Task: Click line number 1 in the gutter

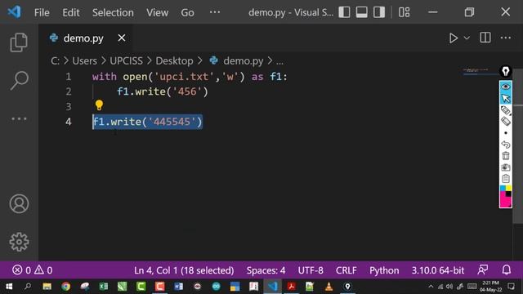Action: coord(69,77)
